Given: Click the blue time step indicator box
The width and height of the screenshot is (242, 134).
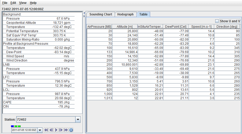Looking at the screenshot, I should tap(13, 126).
